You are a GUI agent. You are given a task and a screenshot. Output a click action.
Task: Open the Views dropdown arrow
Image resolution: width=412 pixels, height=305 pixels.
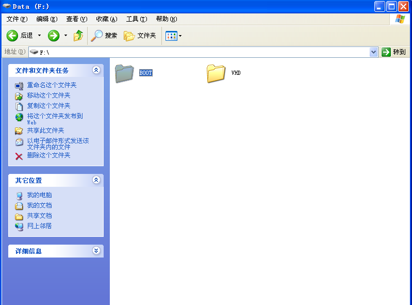tap(180, 36)
